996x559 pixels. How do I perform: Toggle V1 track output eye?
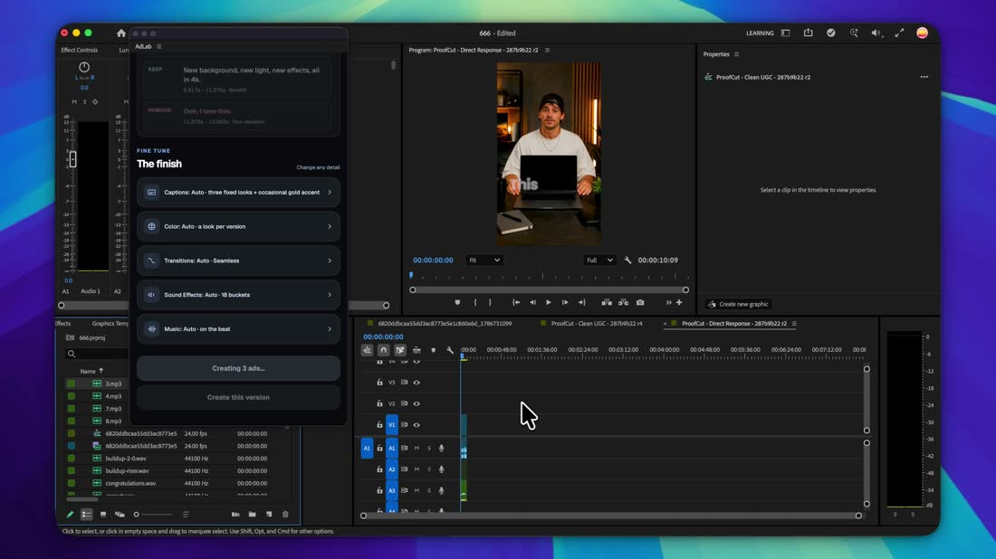tap(417, 425)
